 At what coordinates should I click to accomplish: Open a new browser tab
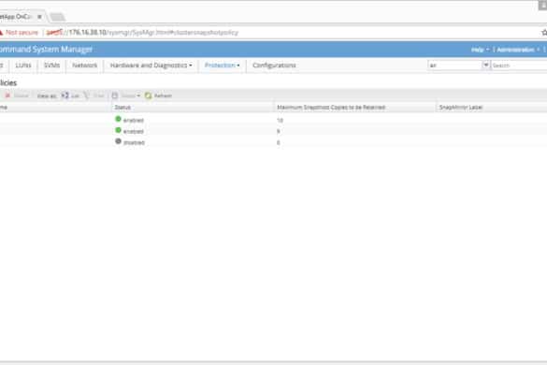pyautogui.click(x=57, y=17)
